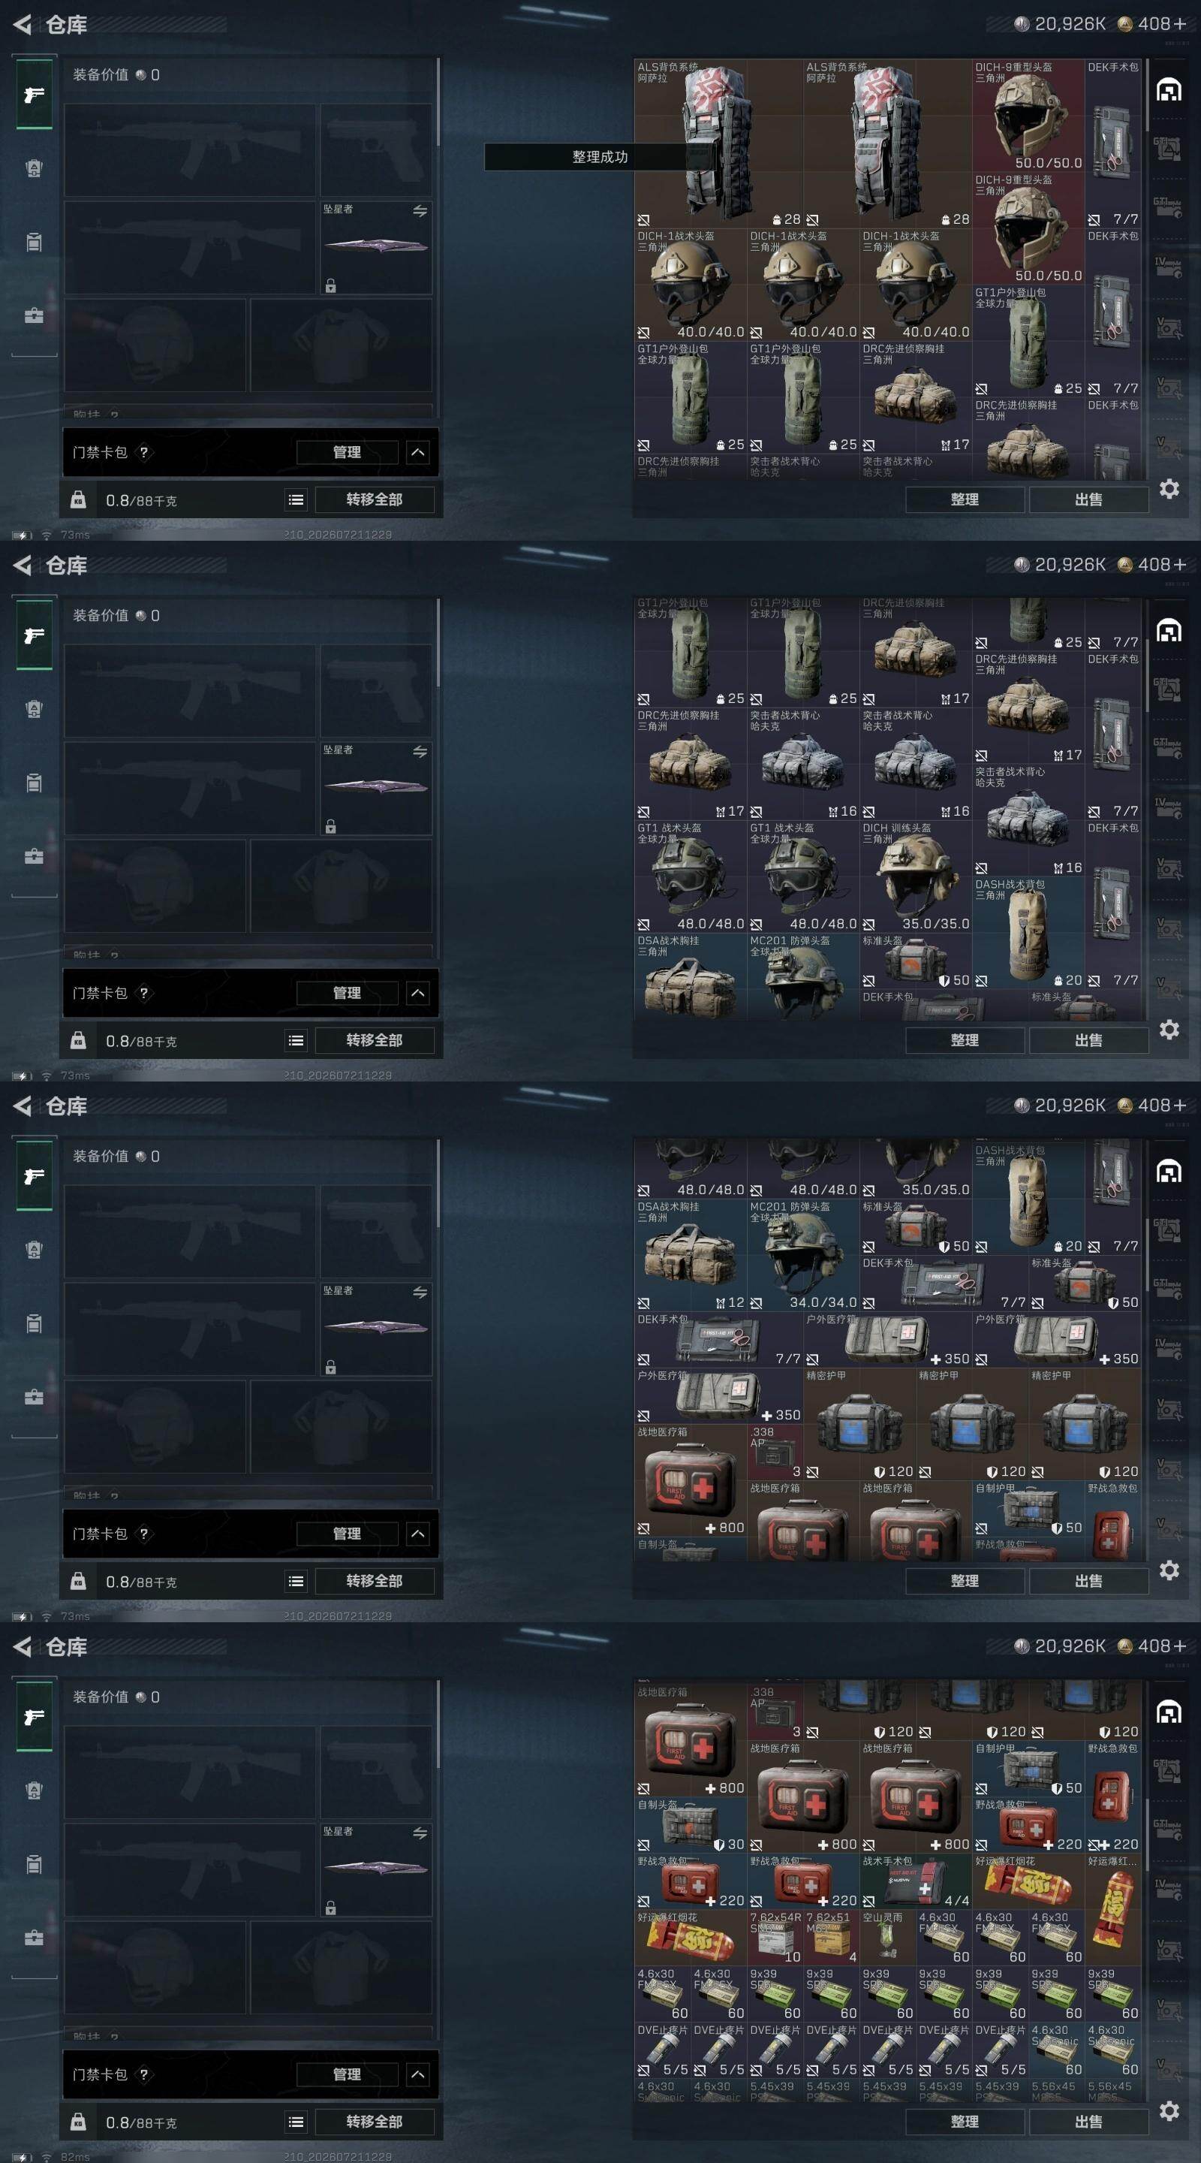Select DSA战术胸挂 showing capacity 12
Image resolution: width=1201 pixels, height=2163 pixels.
coord(691,1255)
